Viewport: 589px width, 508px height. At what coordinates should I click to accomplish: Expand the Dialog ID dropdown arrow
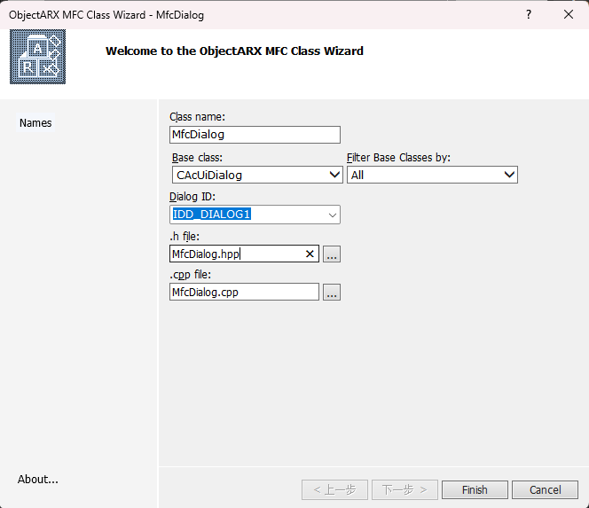[x=332, y=215]
